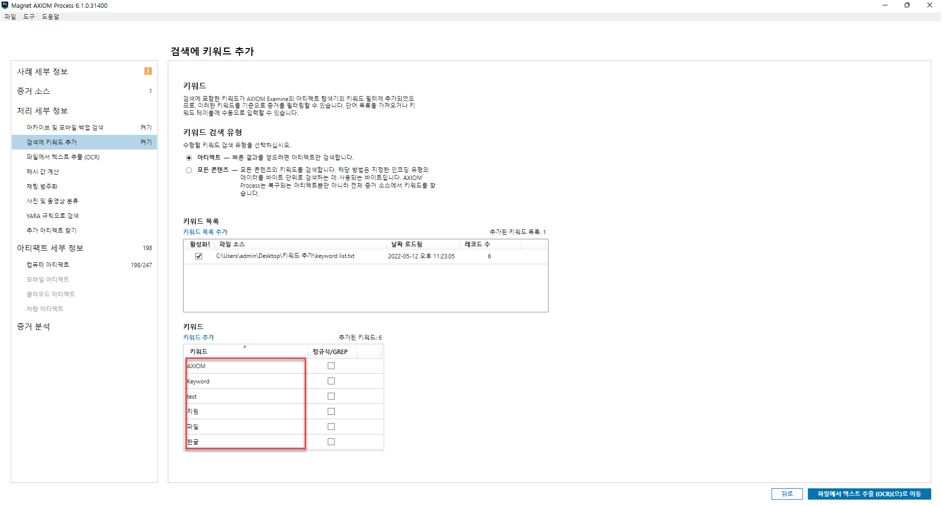942x506 pixels.
Task: Enable 정규식/GREP checkbox for test keyword
Action: pyautogui.click(x=331, y=397)
